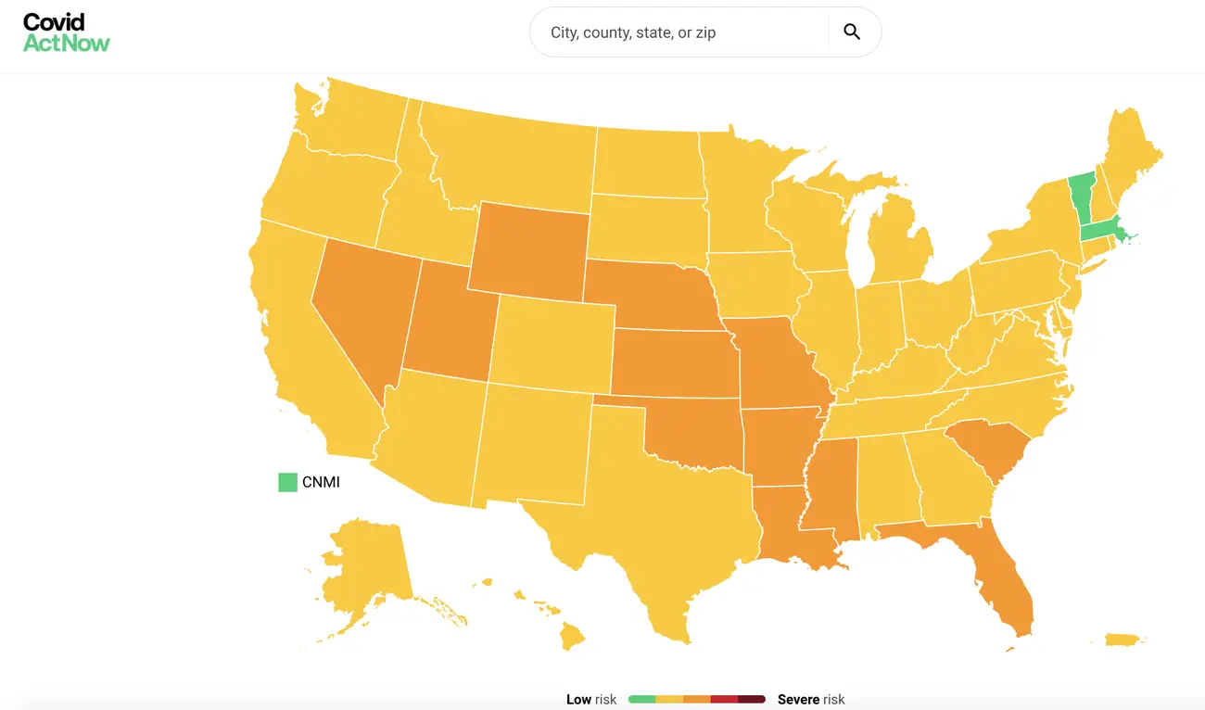Click the CNMI label text
The image size is (1205, 710).
[321, 482]
